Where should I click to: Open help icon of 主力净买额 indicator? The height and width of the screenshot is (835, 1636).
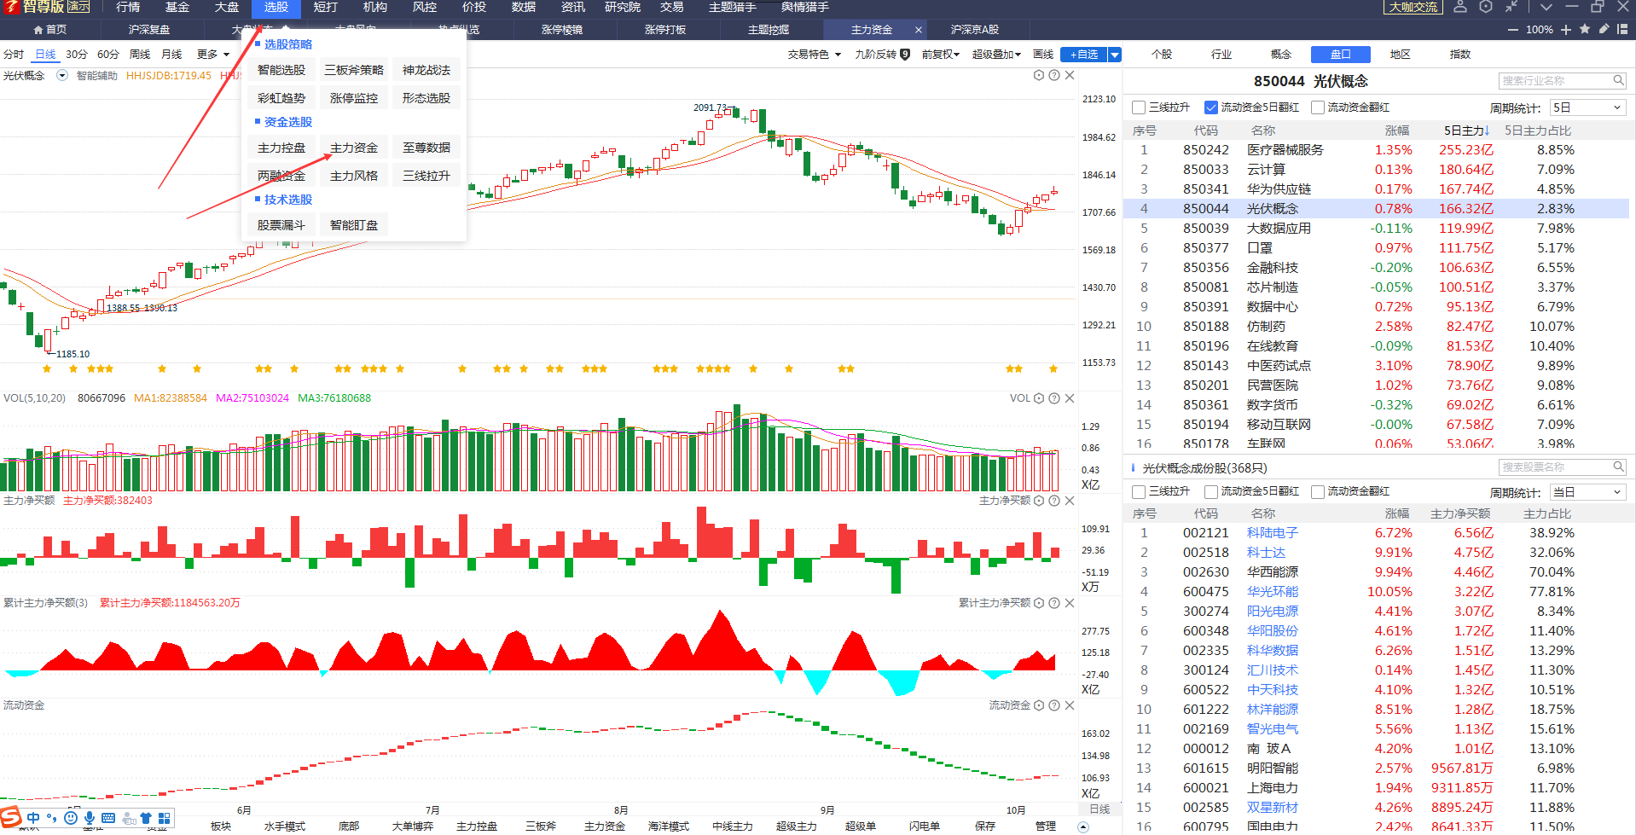click(x=1054, y=501)
